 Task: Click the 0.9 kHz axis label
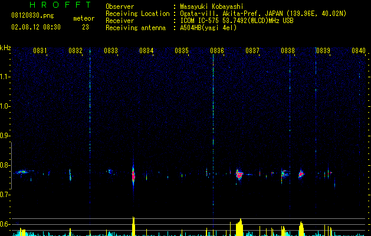5,136
